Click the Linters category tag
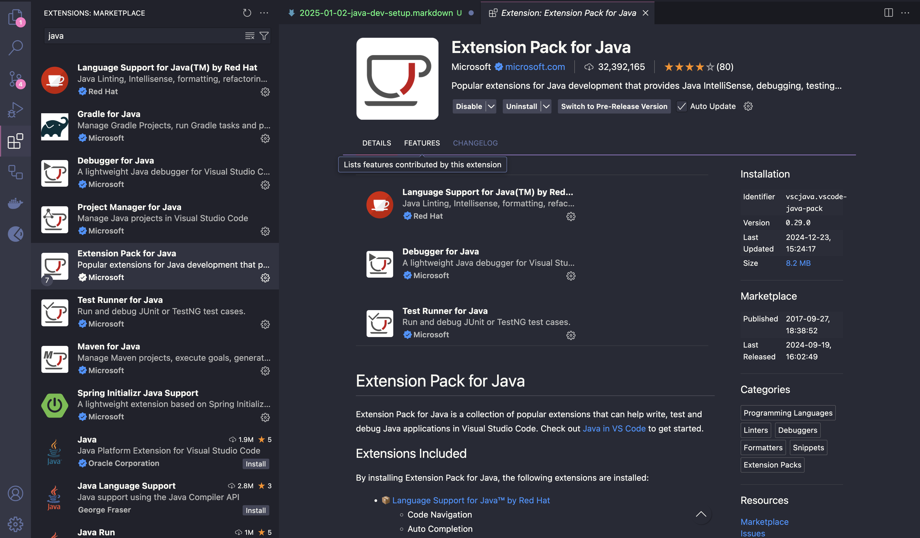Screen dimensions: 920x538 coord(756,430)
